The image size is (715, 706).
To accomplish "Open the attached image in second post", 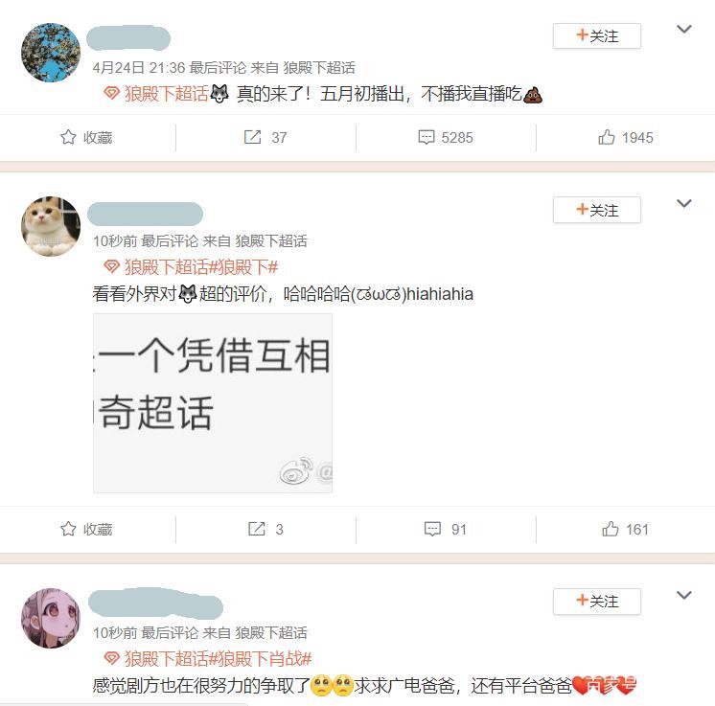I will pos(213,403).
